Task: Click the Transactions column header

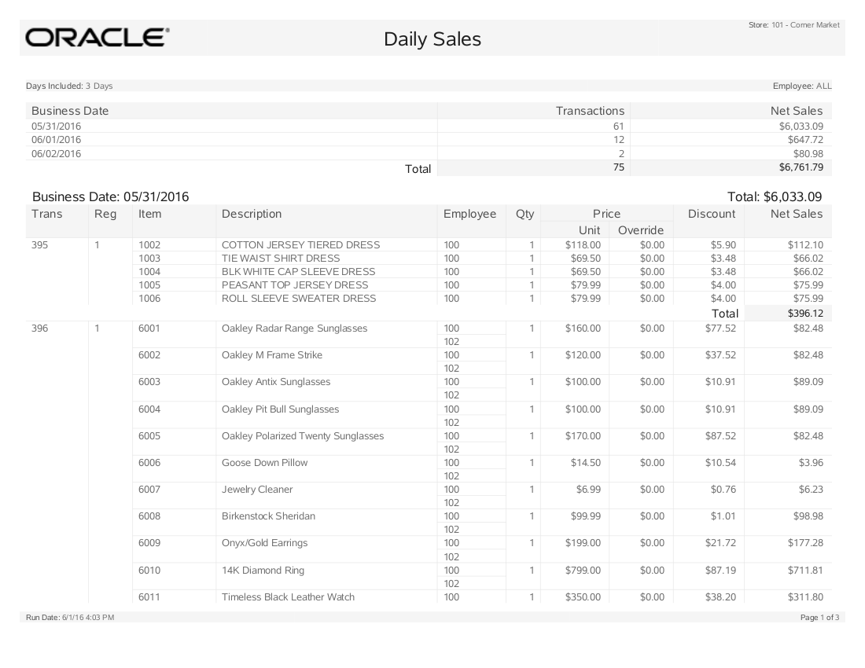Action: point(590,110)
